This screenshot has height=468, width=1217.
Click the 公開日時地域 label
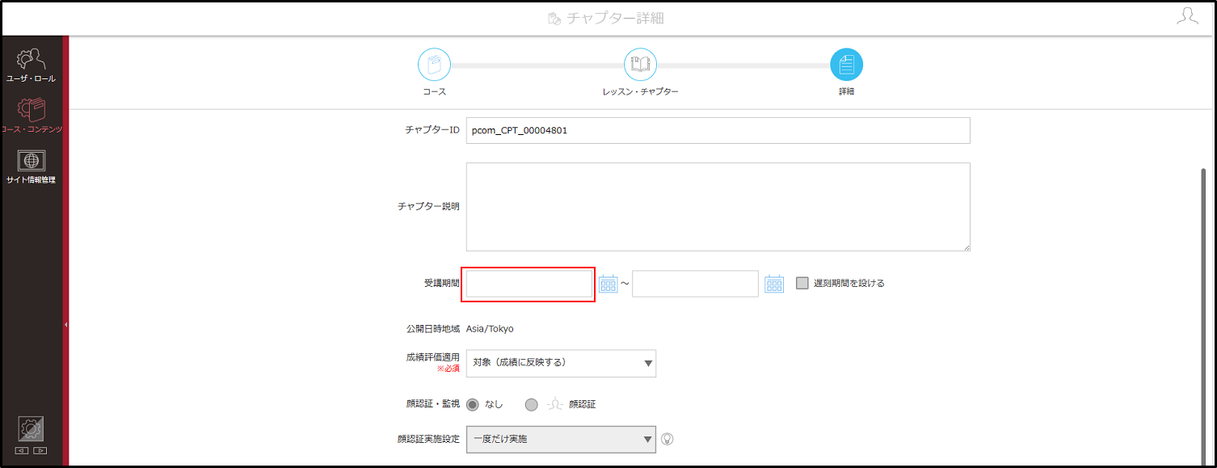[x=432, y=329]
